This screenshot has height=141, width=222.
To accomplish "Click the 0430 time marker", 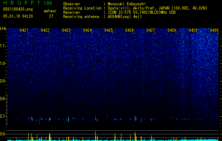I will 214,30.
